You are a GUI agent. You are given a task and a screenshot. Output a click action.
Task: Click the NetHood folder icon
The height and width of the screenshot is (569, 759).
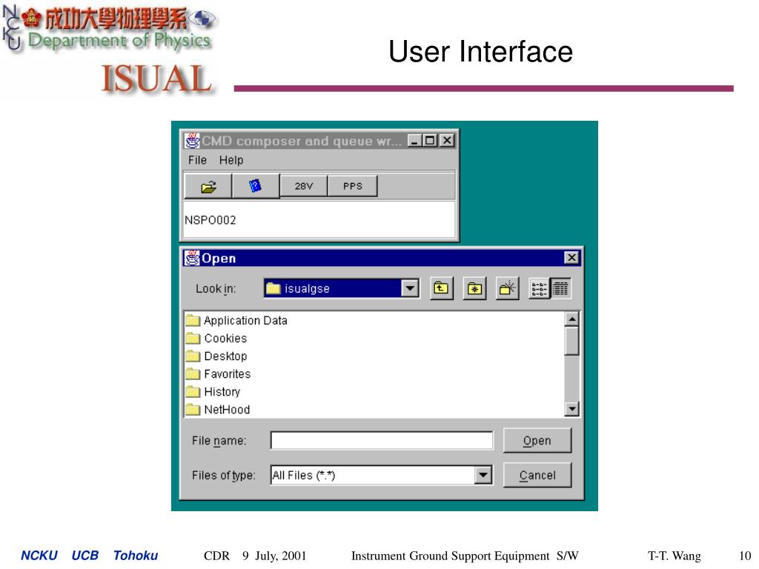pos(193,410)
